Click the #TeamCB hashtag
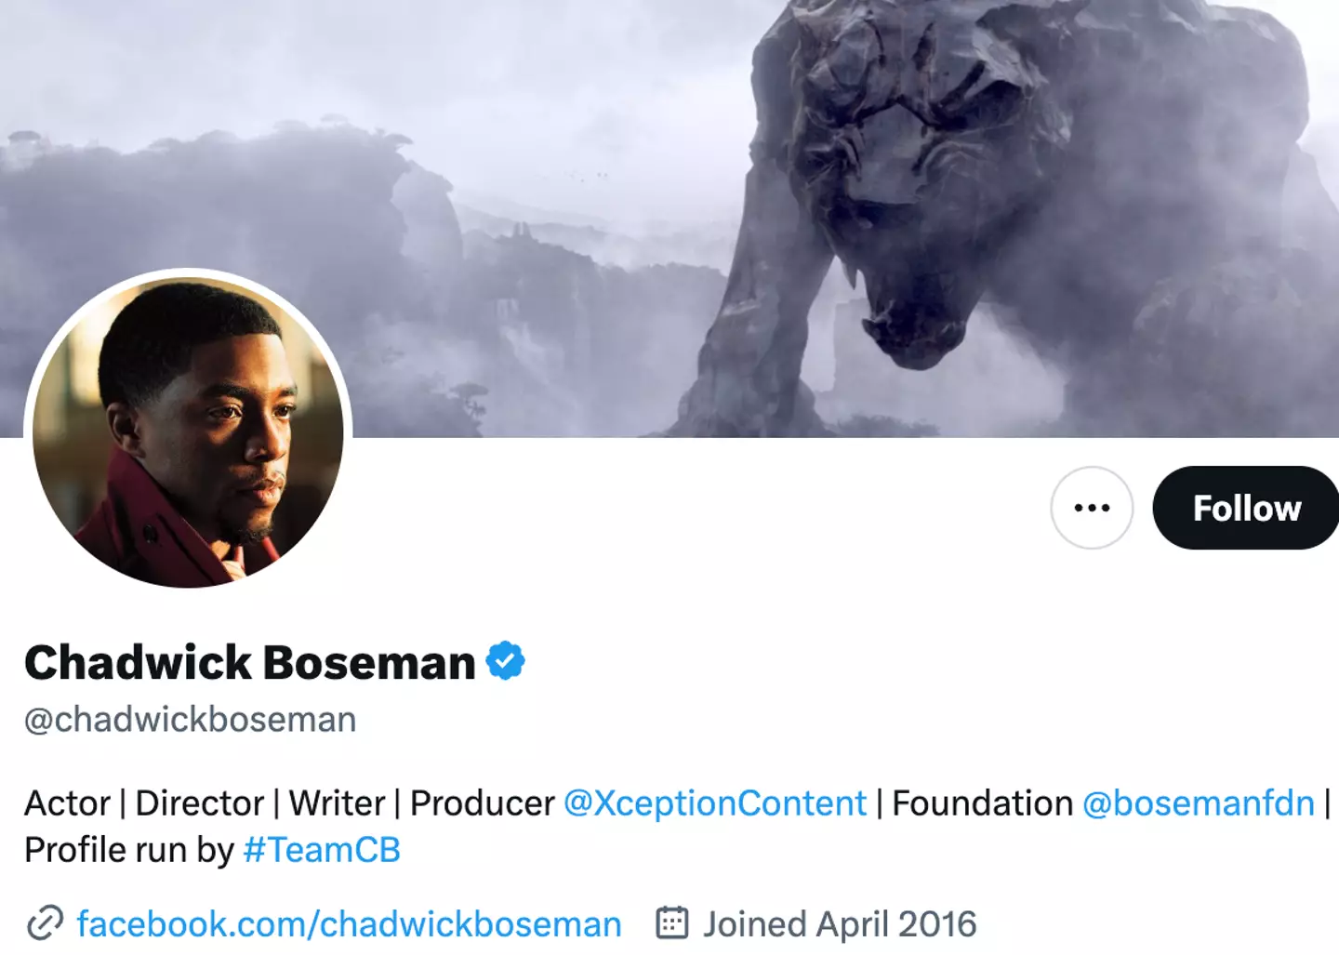The width and height of the screenshot is (1339, 955). point(322,850)
